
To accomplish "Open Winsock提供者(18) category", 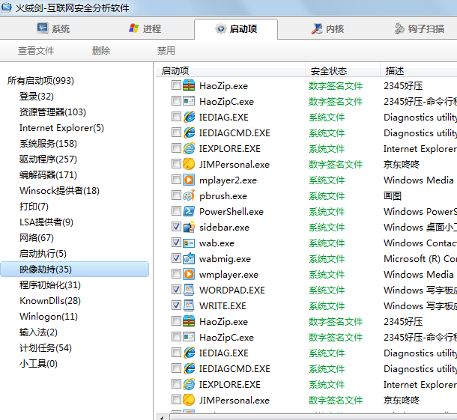I will [x=59, y=190].
